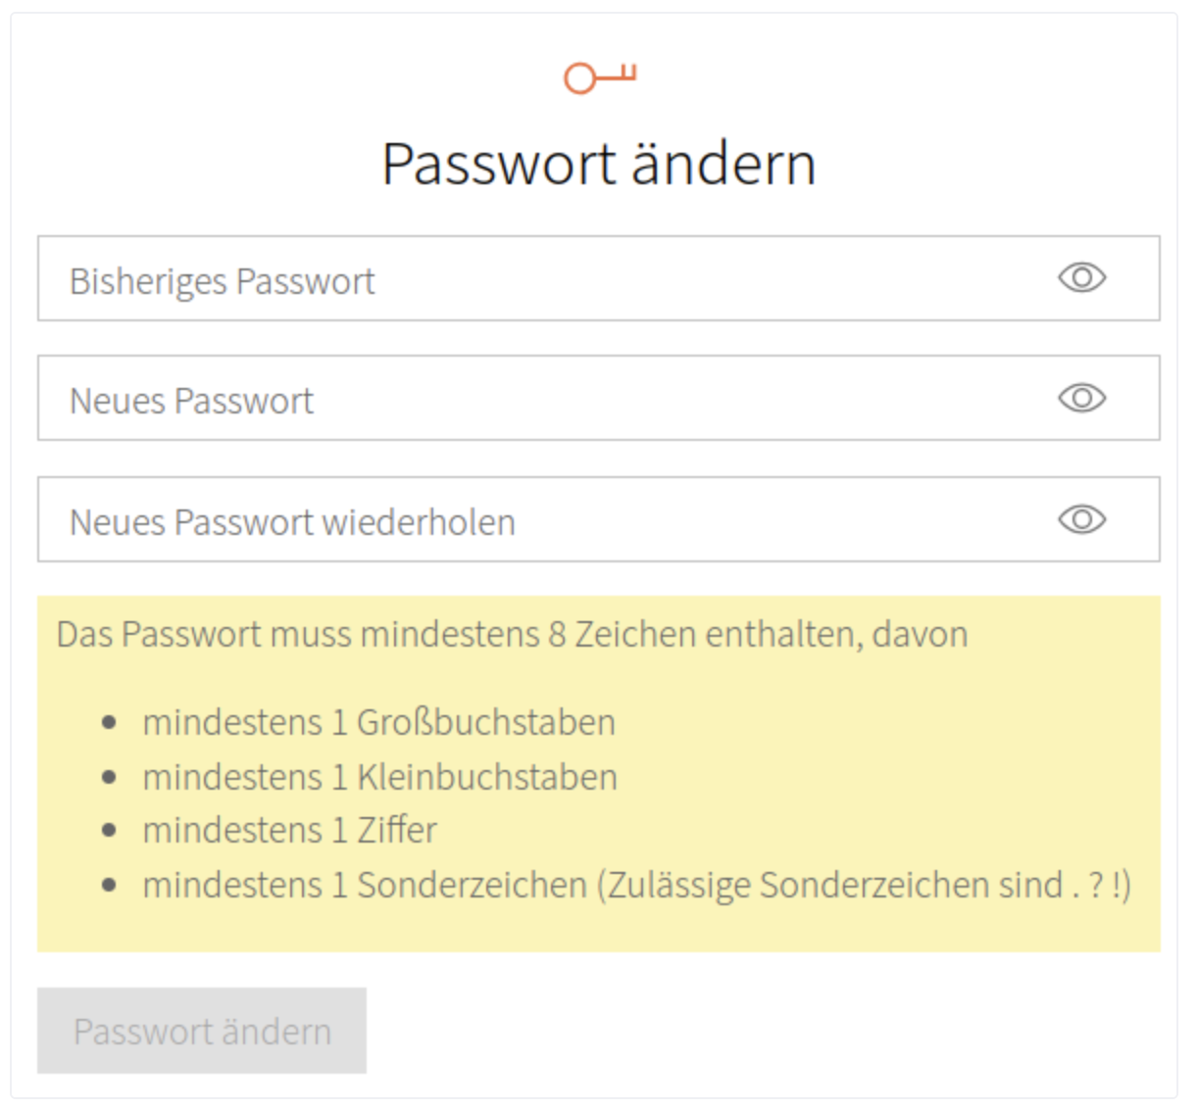Show the Bisheriges Passwort field contents via eye icon
This screenshot has width=1198, height=1109.
(1081, 278)
